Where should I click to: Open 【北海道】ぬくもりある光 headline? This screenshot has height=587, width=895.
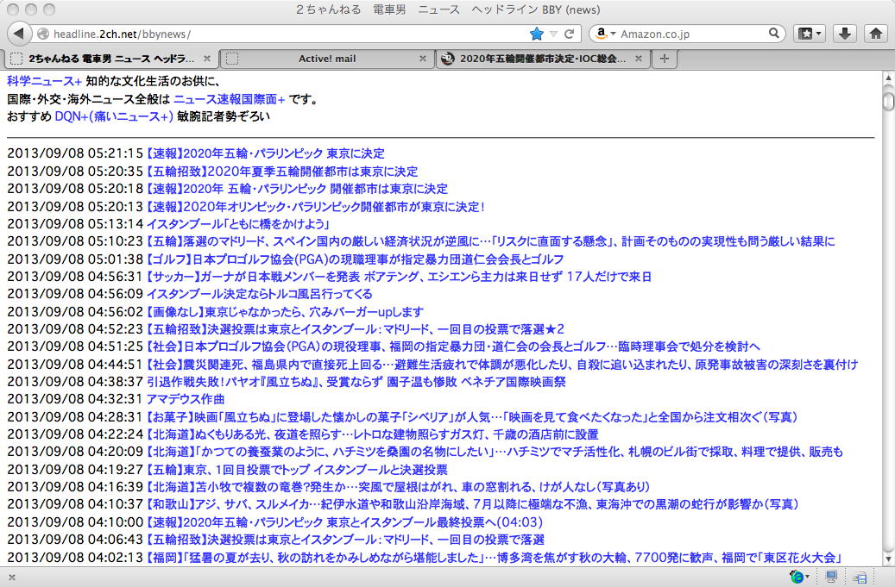point(373,434)
